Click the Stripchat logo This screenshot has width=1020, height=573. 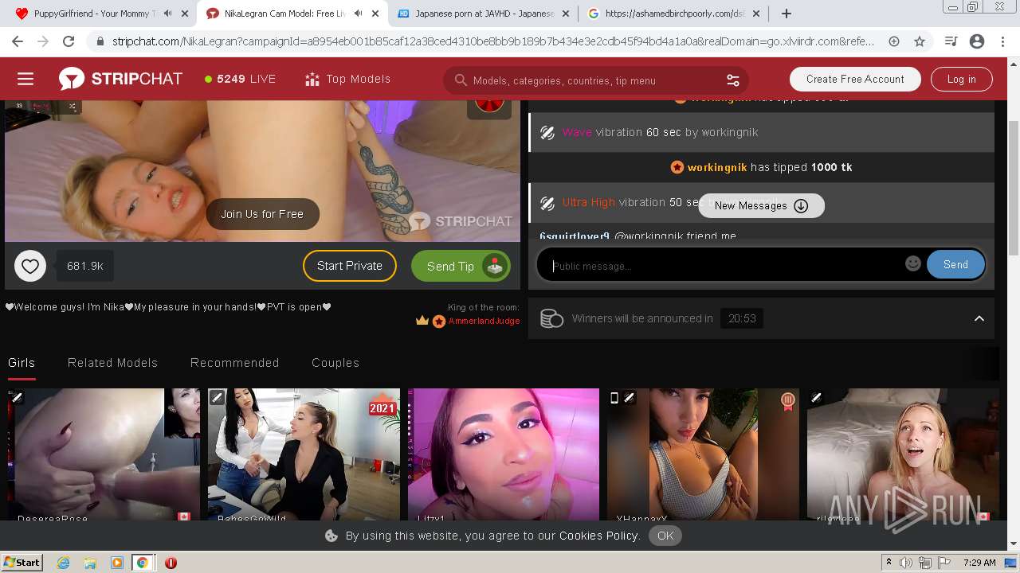121,79
